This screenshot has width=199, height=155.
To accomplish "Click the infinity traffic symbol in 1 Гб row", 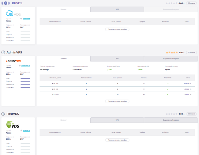I will pos(144,84).
